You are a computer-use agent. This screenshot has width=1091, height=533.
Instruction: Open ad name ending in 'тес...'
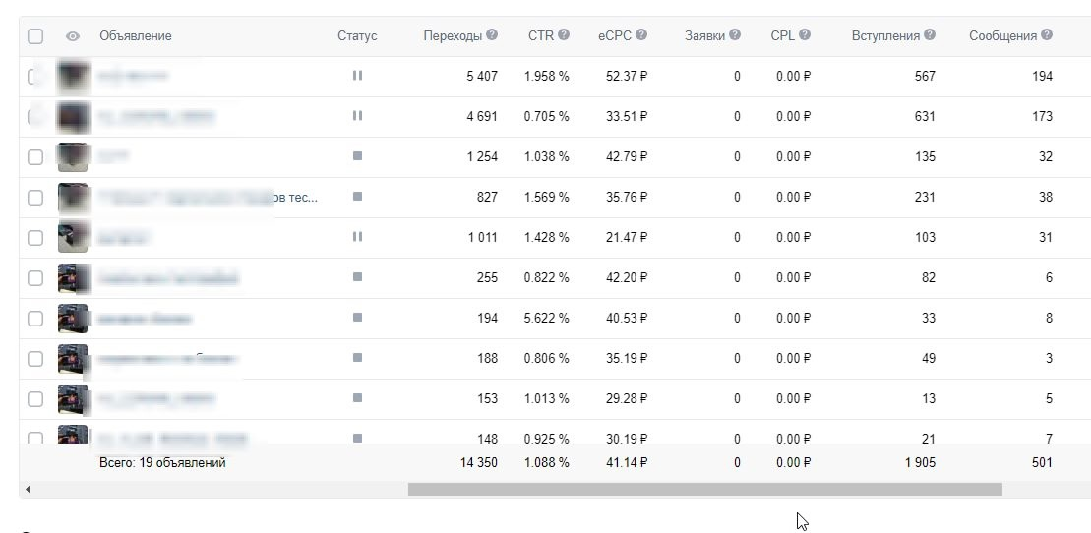(206, 198)
